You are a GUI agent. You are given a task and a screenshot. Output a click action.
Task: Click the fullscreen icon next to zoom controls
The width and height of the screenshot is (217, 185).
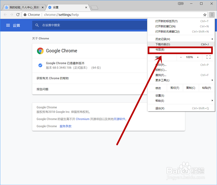click(208, 57)
